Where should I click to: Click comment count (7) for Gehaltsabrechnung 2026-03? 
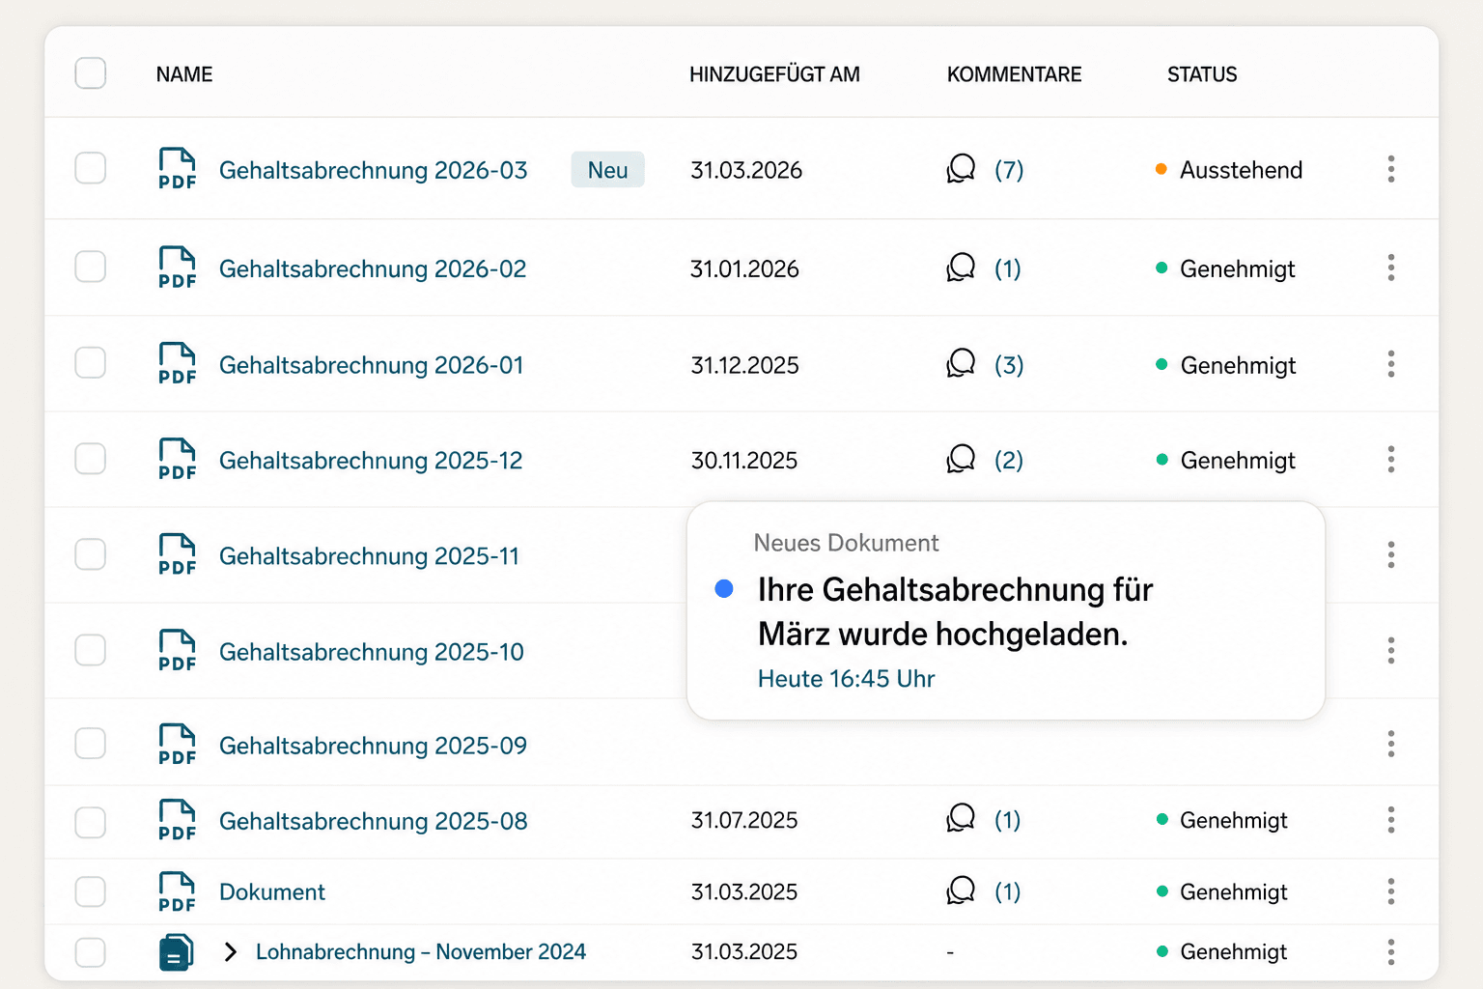click(x=1009, y=170)
